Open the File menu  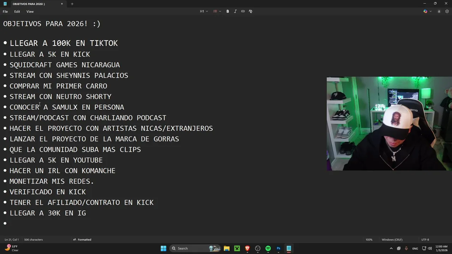pos(5,12)
